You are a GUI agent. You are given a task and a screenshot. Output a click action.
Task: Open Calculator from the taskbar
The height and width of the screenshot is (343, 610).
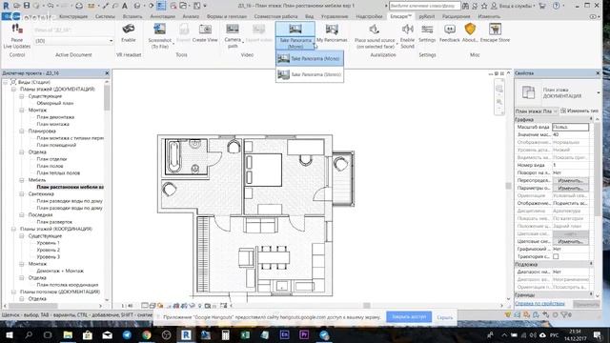(225, 334)
